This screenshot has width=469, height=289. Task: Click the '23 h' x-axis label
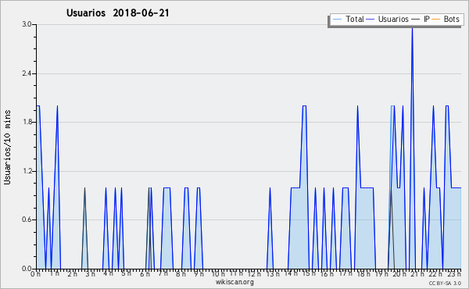click(x=454, y=273)
